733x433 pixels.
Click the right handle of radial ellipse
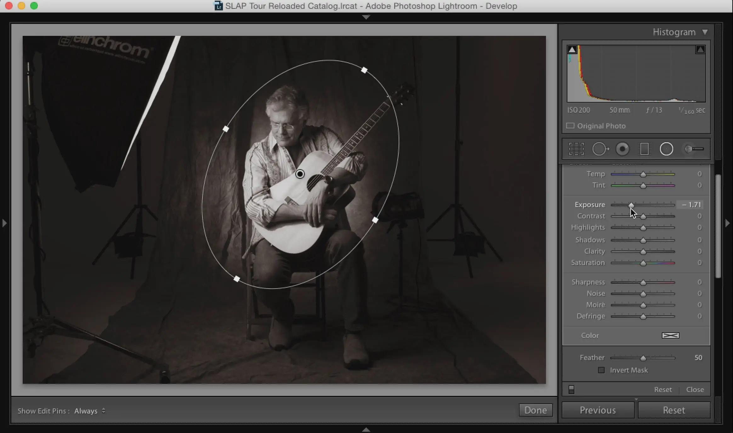point(375,220)
